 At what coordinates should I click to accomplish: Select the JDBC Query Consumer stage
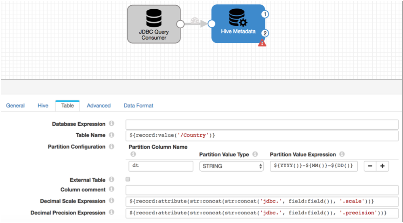[x=153, y=24]
